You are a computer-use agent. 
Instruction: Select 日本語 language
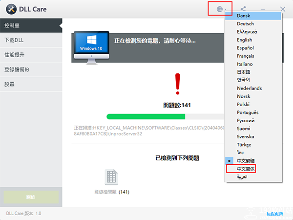[x=253, y=72]
